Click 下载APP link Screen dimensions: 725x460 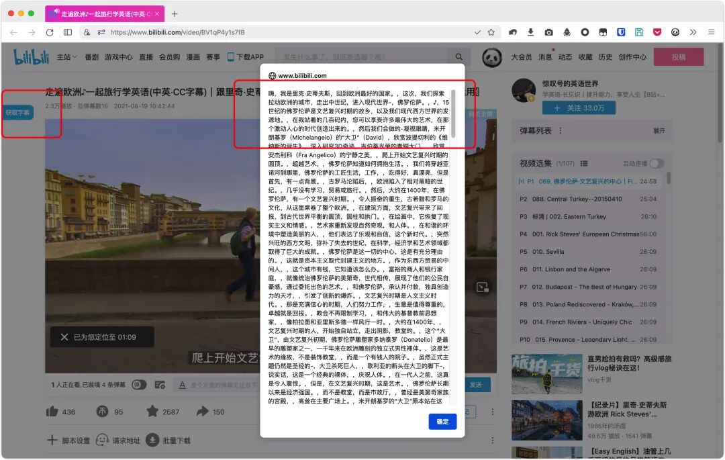click(x=246, y=57)
